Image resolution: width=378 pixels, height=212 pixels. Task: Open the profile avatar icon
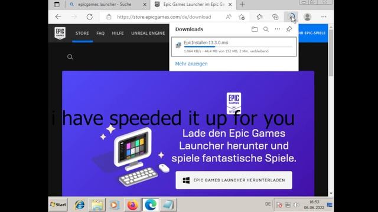click(307, 17)
